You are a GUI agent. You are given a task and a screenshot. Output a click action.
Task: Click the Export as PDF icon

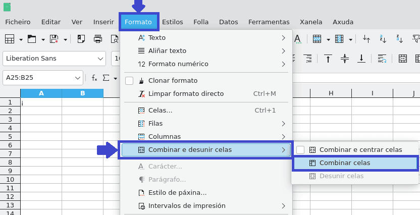pos(81,39)
